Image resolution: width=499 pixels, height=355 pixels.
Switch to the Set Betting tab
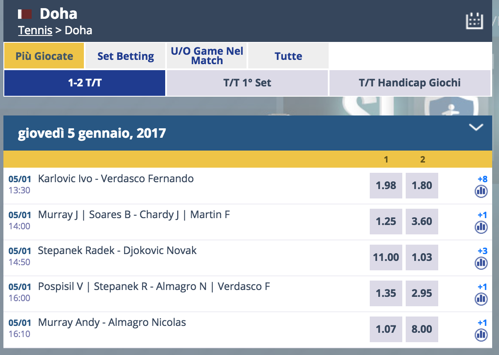click(125, 56)
